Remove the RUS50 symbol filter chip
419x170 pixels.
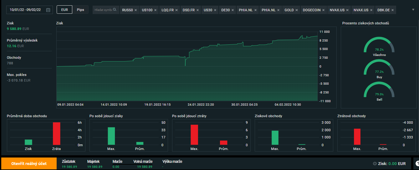[x=135, y=10]
